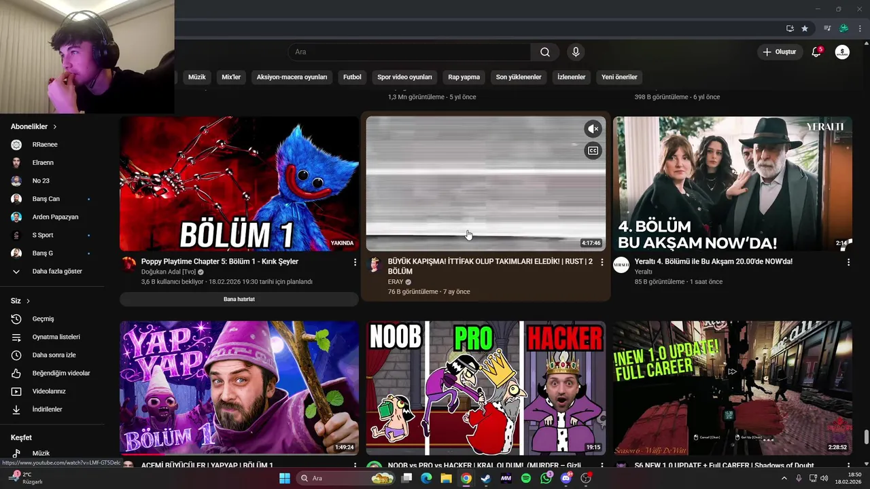Click the search magnifier button

(545, 52)
